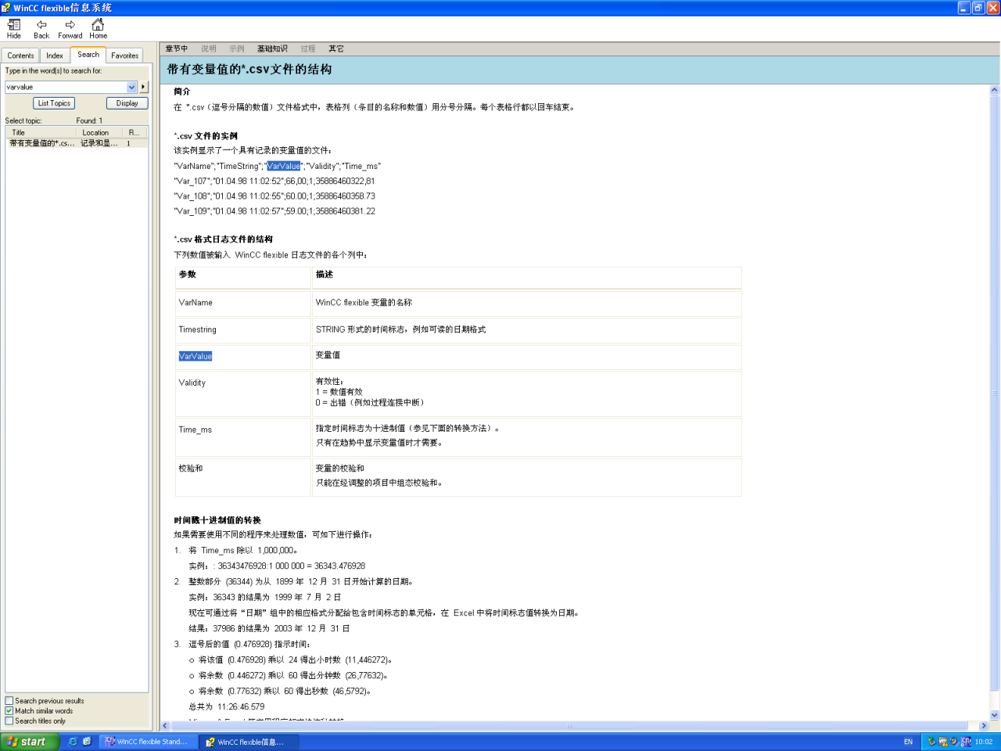
Task: Open the Favorites tab
Action: [x=125, y=56]
